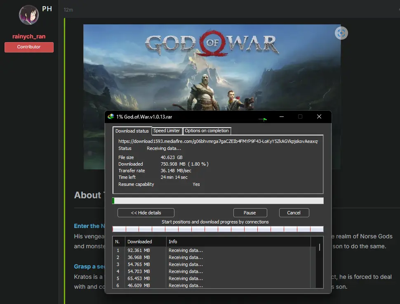
Task: Click the Resume capability Yes value
Action: coord(196,184)
